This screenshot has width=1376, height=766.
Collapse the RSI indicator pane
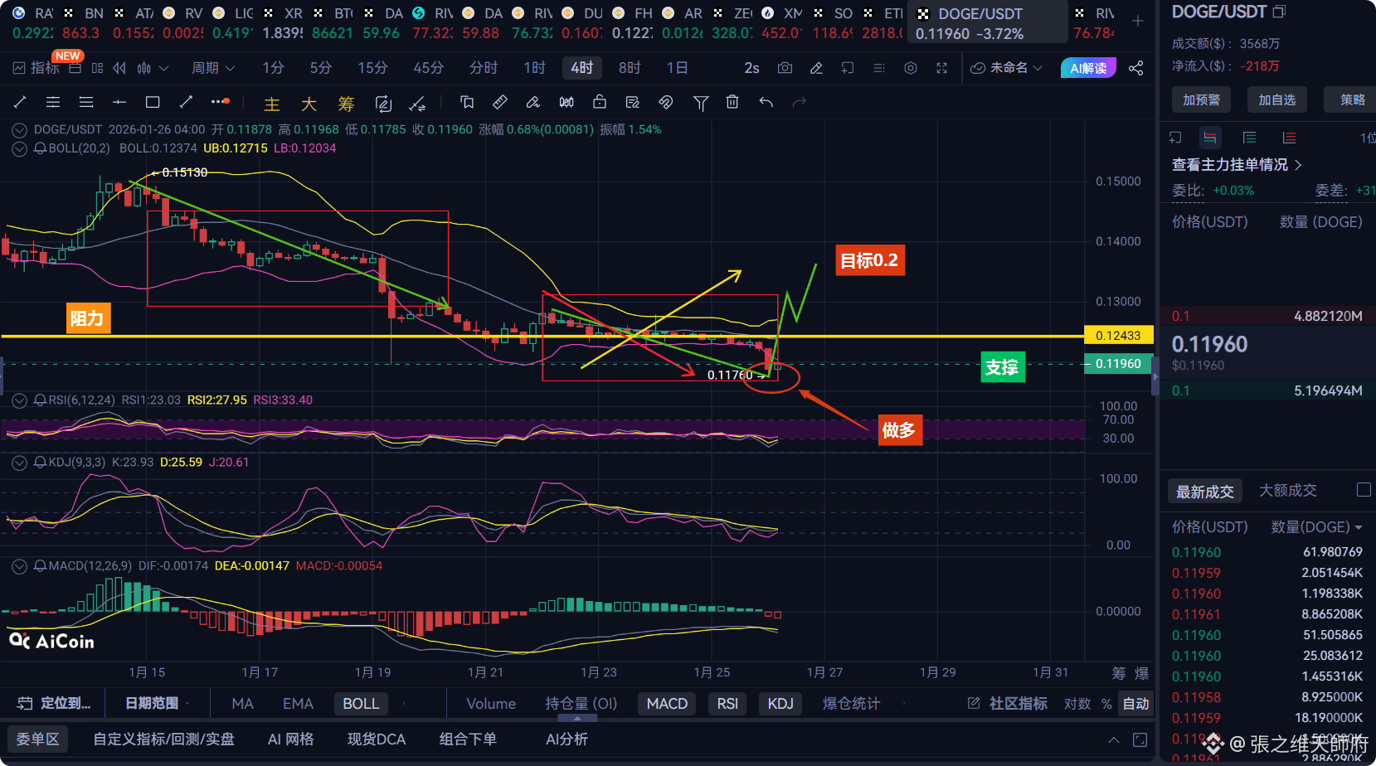pyautogui.click(x=19, y=400)
